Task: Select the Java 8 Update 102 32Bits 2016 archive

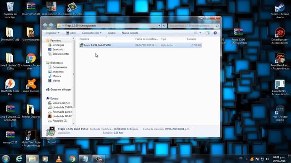Action: point(10,113)
